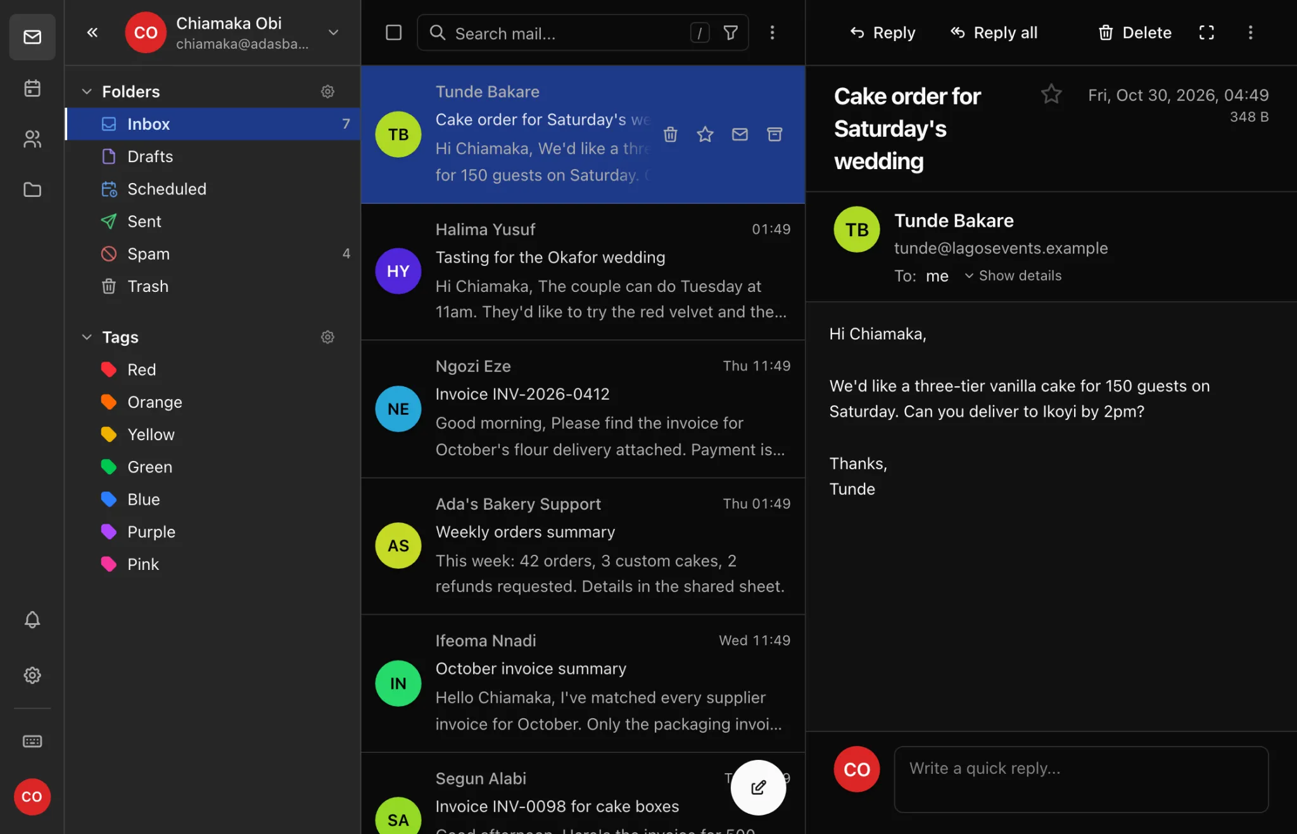Image resolution: width=1297 pixels, height=834 pixels.
Task: Open the Inbox folder
Action: pyautogui.click(x=213, y=123)
